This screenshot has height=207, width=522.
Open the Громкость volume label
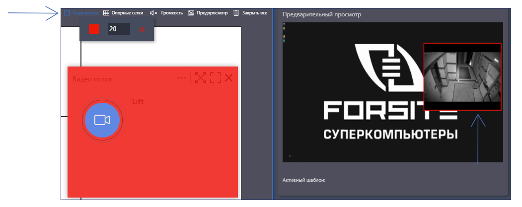pyautogui.click(x=172, y=13)
